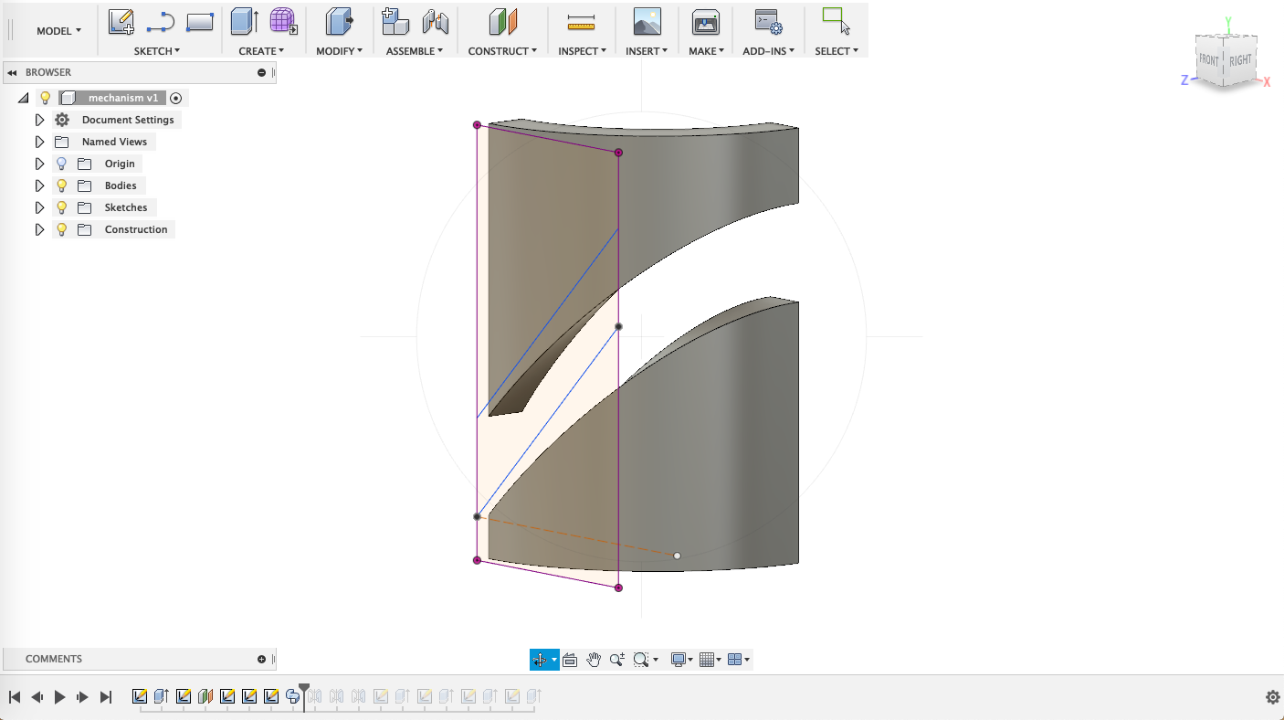Viewport: 1284px width, 720px height.
Task: Use the Zoom tool in navigation bar
Action: [617, 659]
